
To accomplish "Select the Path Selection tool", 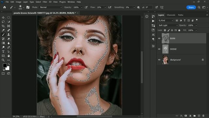I will coord(8,52).
